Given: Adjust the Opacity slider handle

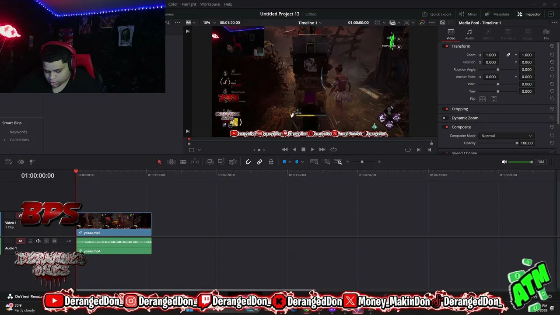Looking at the screenshot, I should coord(517,143).
